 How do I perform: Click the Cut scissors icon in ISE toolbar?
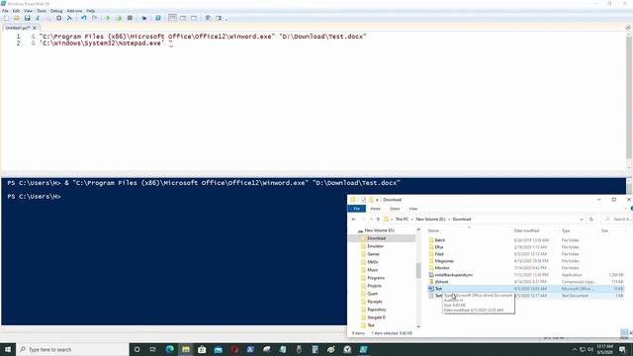38,18
